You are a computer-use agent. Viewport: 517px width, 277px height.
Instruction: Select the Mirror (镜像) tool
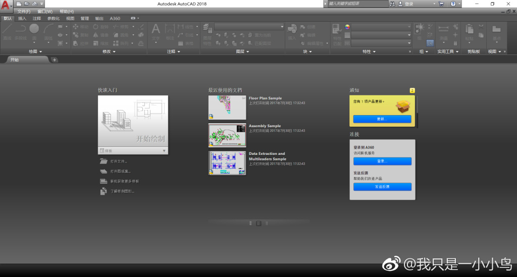tap(101, 35)
